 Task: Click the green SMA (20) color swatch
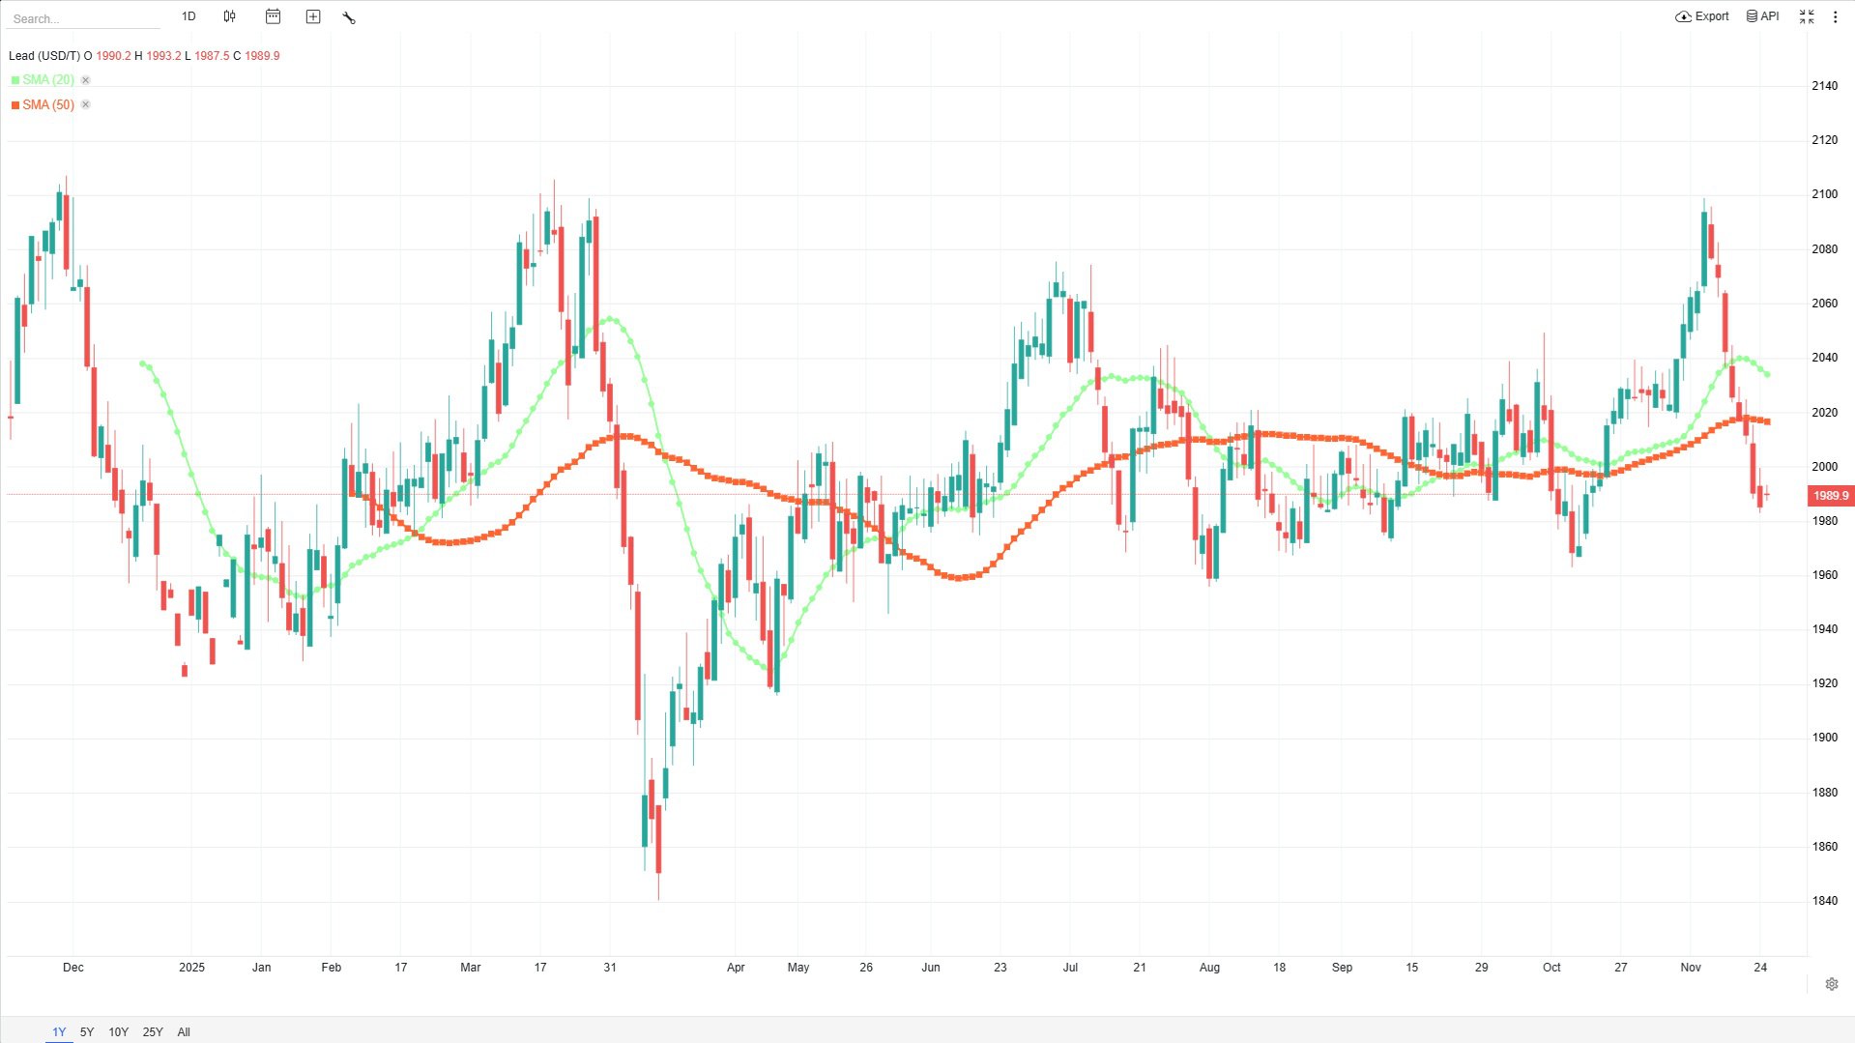(x=15, y=80)
